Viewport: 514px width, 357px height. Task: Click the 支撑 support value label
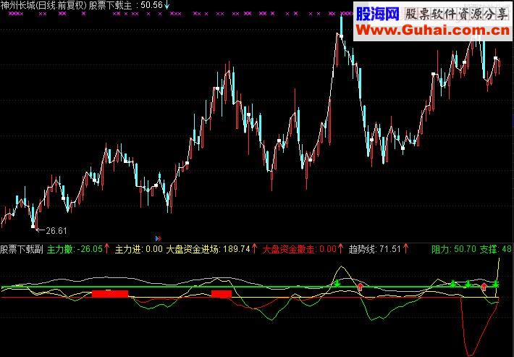(496, 249)
